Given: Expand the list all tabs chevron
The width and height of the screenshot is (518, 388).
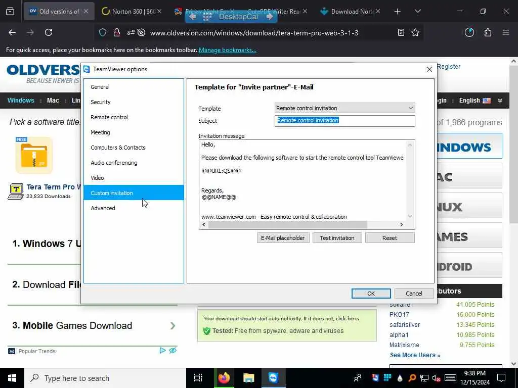Looking at the screenshot, I should tap(417, 11).
